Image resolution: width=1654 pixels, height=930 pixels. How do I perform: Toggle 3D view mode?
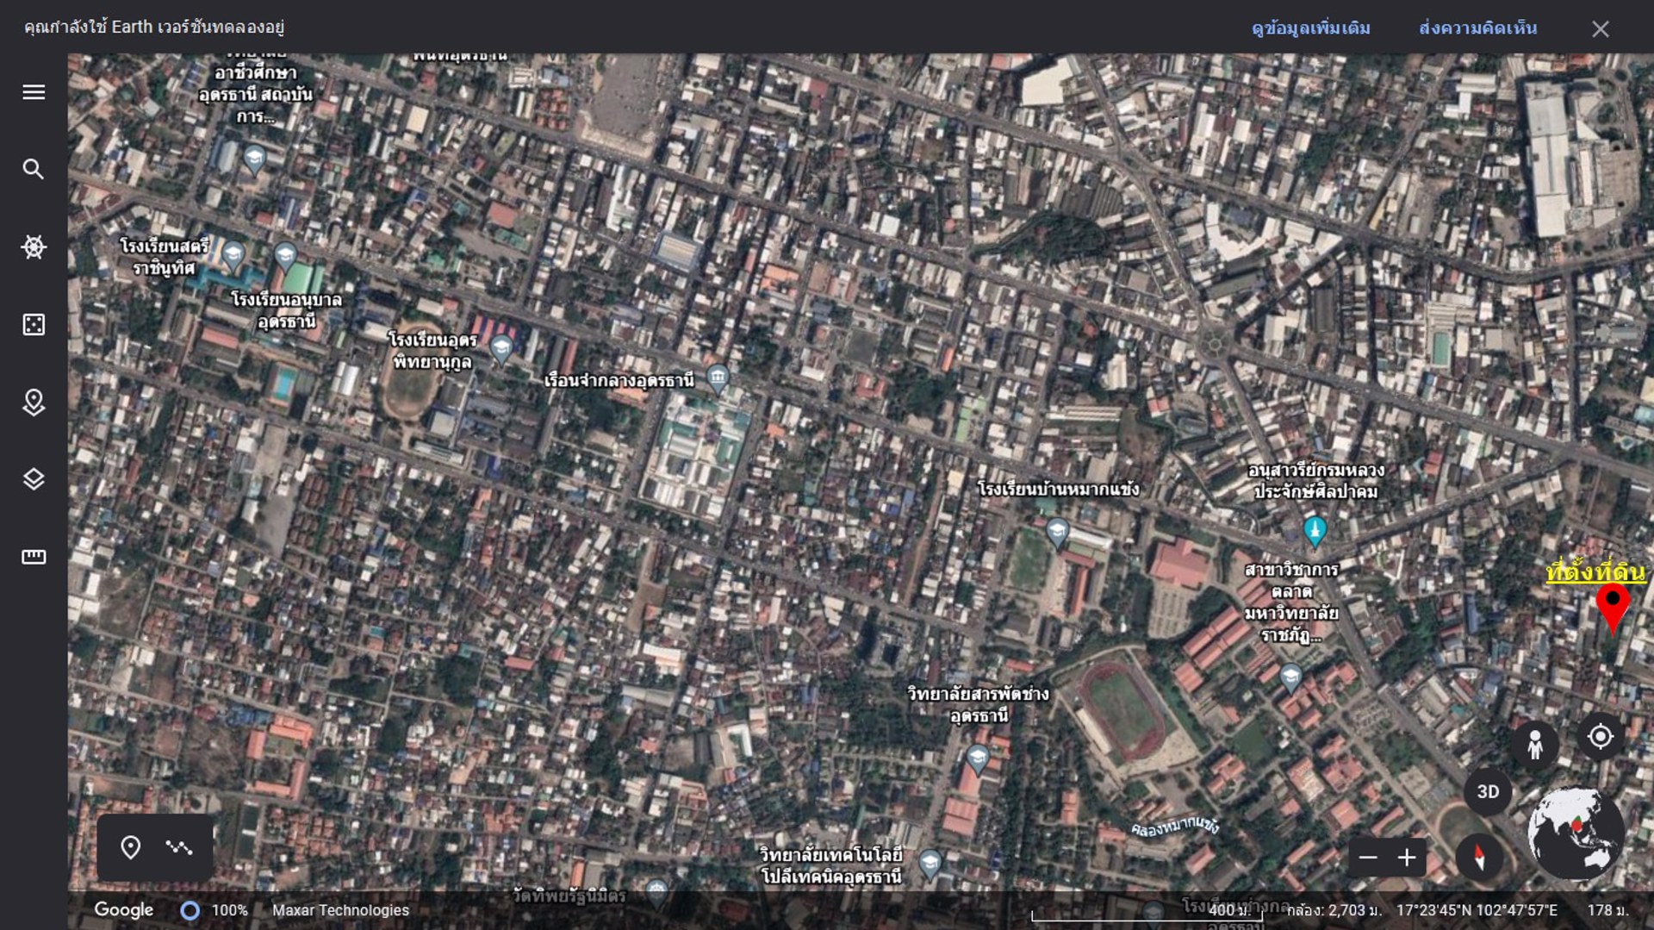(1487, 792)
